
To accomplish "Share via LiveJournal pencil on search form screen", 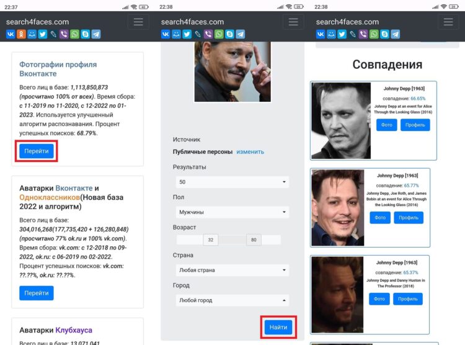I will coord(198,34).
